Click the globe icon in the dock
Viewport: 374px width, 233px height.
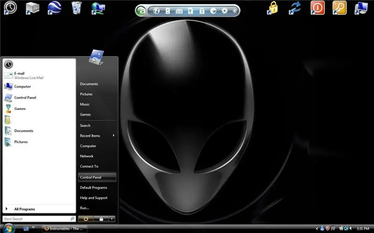[157, 11]
